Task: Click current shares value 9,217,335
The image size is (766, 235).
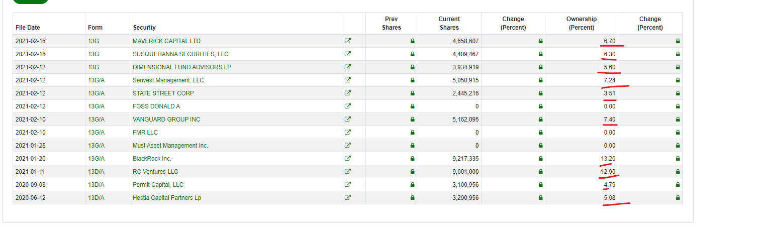Action: pyautogui.click(x=466, y=159)
